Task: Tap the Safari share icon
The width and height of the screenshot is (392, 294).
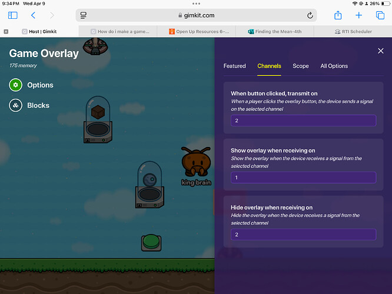Action: (338, 15)
